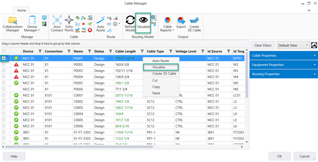Viewport: 318px width, 162px height.
Task: Check the C0001 row checkbox
Action: (4, 95)
